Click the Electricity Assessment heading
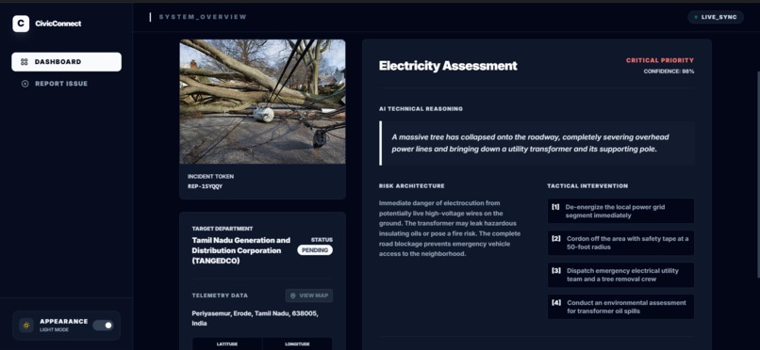Screen dimensions: 760x350 (448, 66)
